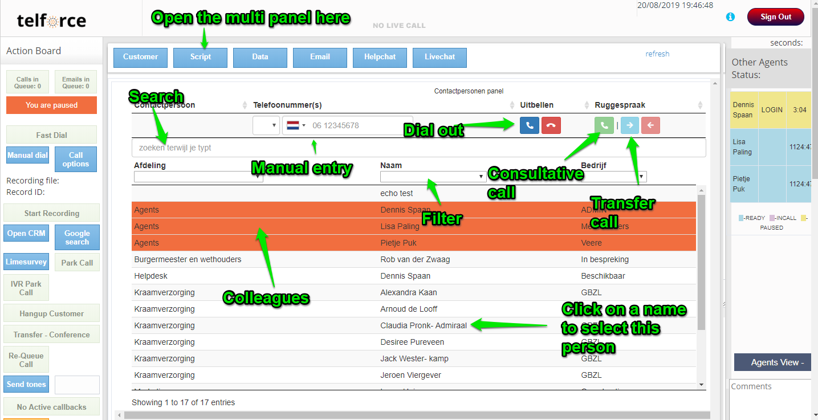The height and width of the screenshot is (420, 818).
Task: Switch to the Livechat tab
Action: coord(439,57)
